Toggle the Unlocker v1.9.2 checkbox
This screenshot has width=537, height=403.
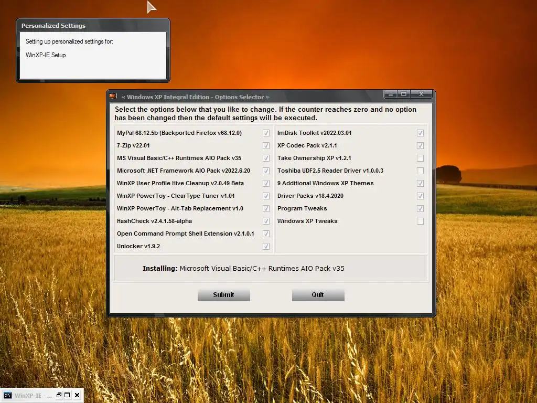coord(266,247)
